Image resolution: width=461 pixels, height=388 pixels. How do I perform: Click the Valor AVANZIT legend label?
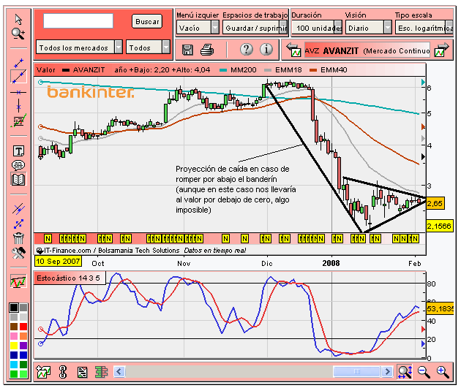coord(70,70)
